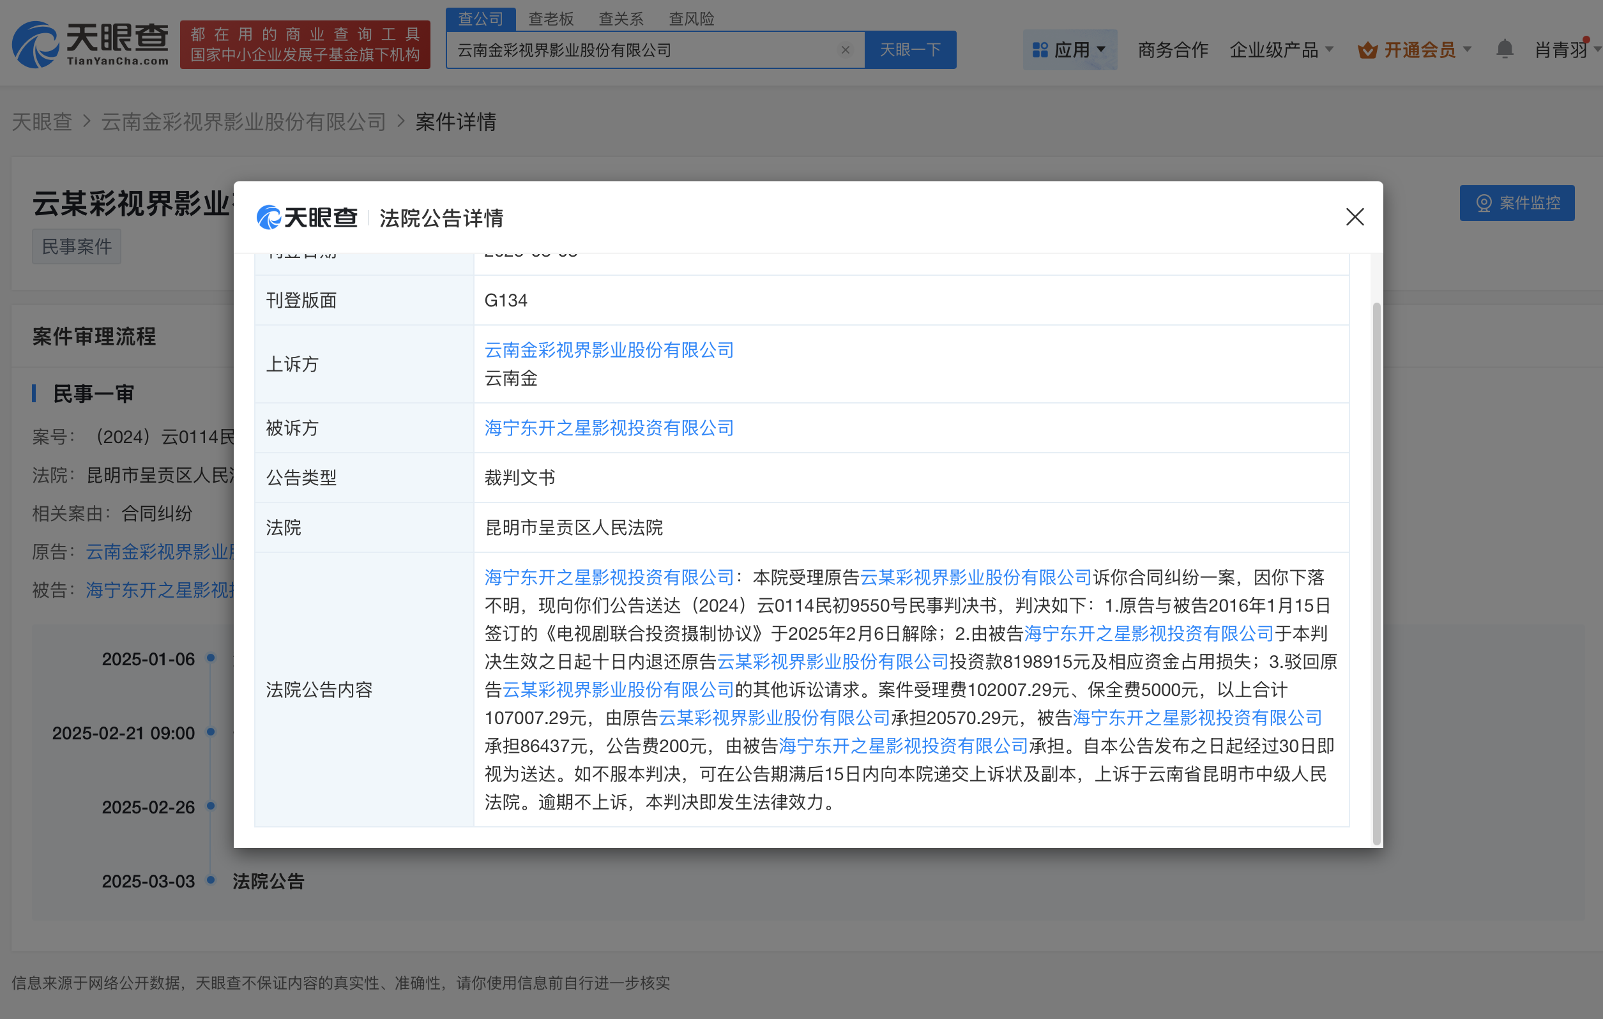Click the 裁判文书 公告类型 value
This screenshot has width=1603, height=1019.
coord(520,478)
